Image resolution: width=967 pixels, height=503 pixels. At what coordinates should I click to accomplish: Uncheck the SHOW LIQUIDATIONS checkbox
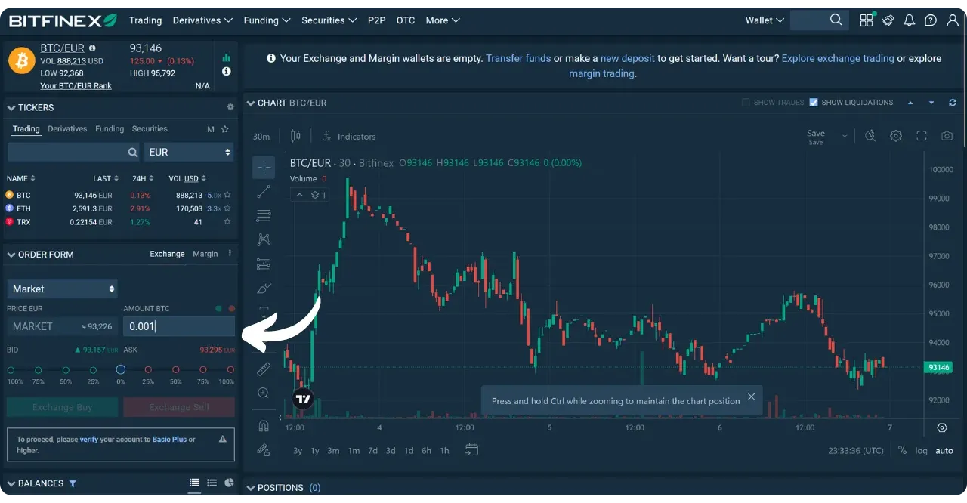(x=814, y=102)
